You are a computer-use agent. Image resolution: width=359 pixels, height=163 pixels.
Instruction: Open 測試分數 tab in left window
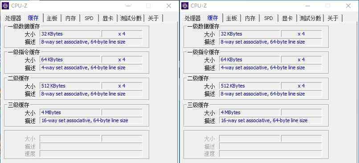point(131,18)
